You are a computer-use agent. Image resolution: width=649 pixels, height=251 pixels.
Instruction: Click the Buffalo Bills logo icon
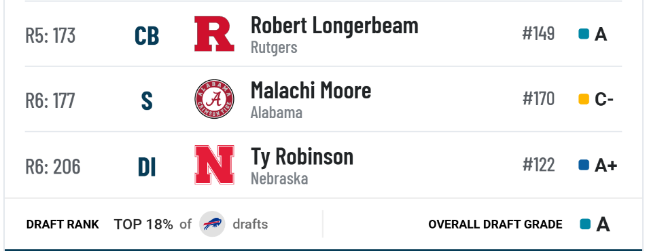(x=212, y=224)
